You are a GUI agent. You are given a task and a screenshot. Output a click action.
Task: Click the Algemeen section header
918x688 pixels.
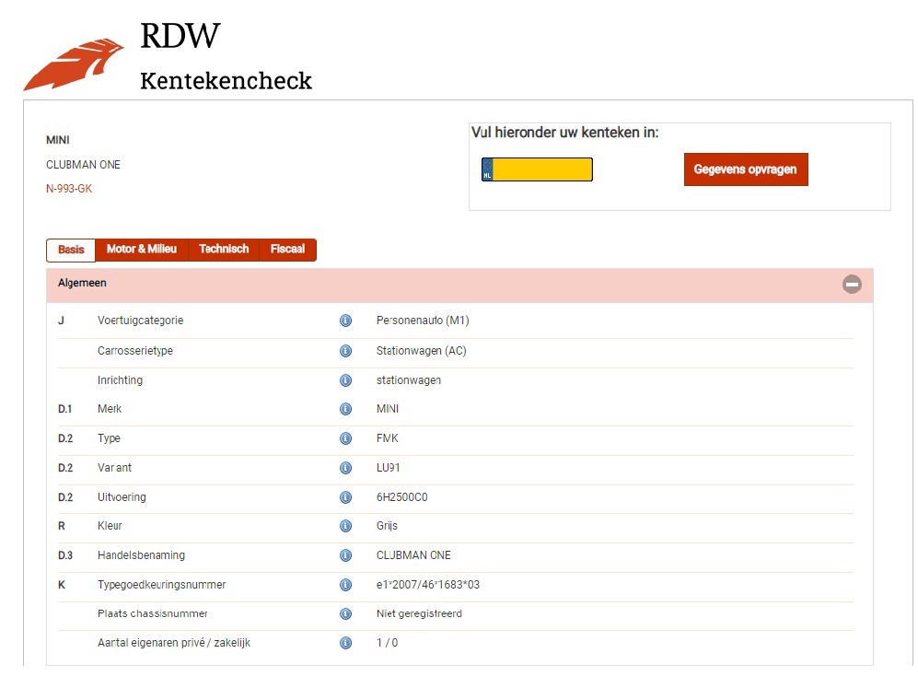tap(459, 286)
